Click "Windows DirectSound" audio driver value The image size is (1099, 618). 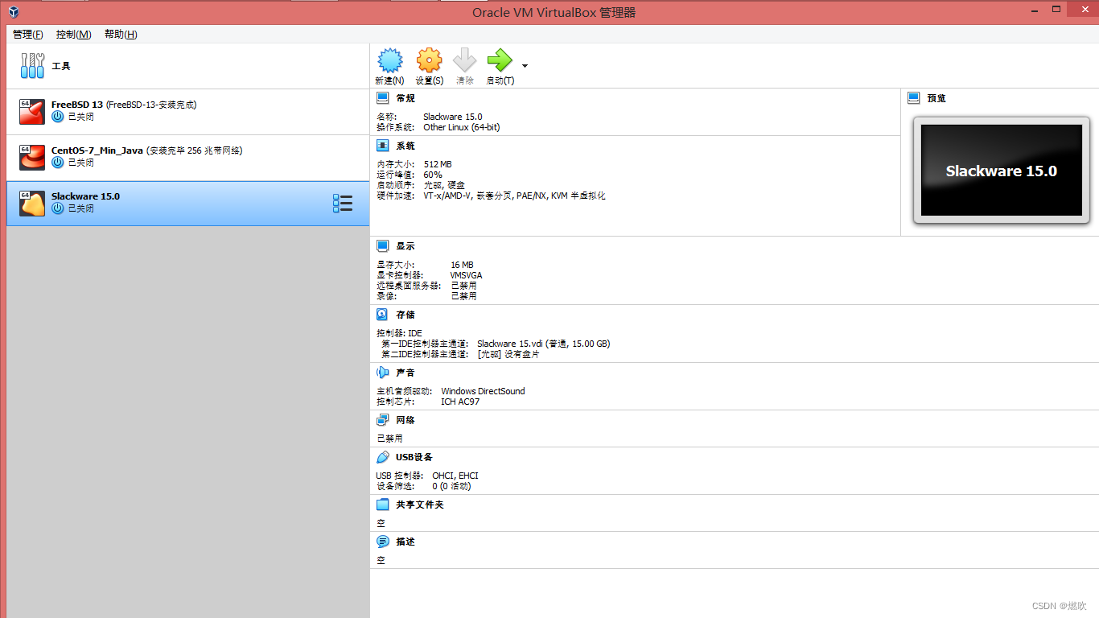coord(483,391)
